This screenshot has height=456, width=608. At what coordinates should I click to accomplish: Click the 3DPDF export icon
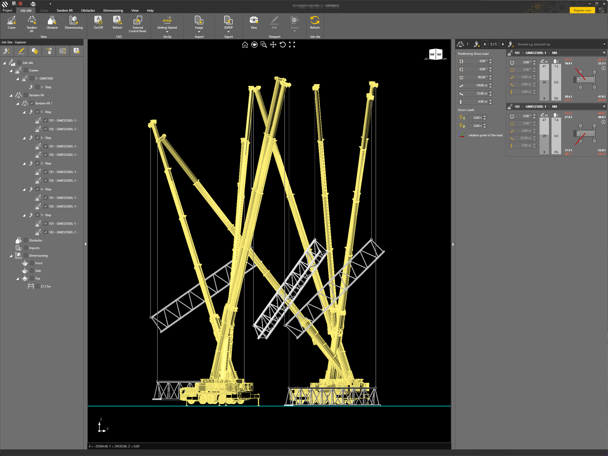point(228,21)
